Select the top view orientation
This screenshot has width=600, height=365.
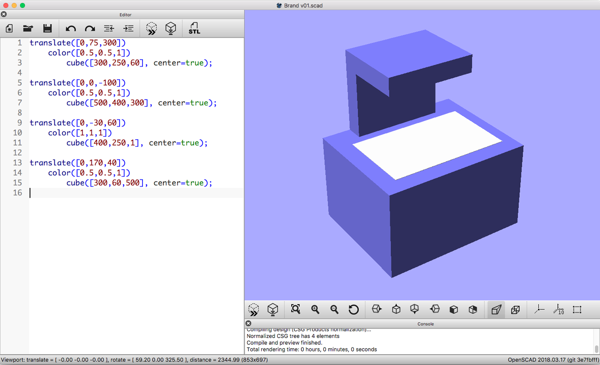pyautogui.click(x=396, y=309)
